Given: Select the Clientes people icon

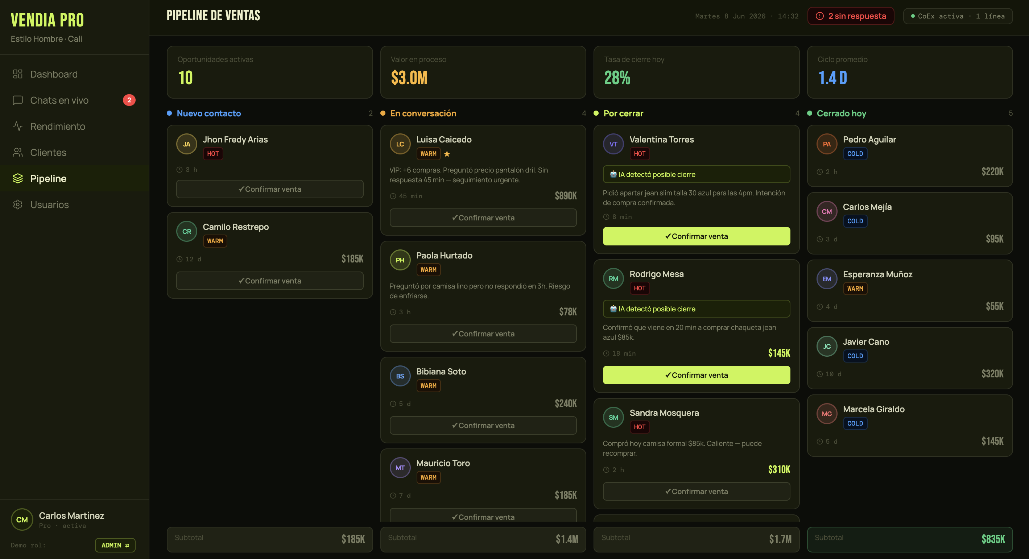Looking at the screenshot, I should click(17, 153).
